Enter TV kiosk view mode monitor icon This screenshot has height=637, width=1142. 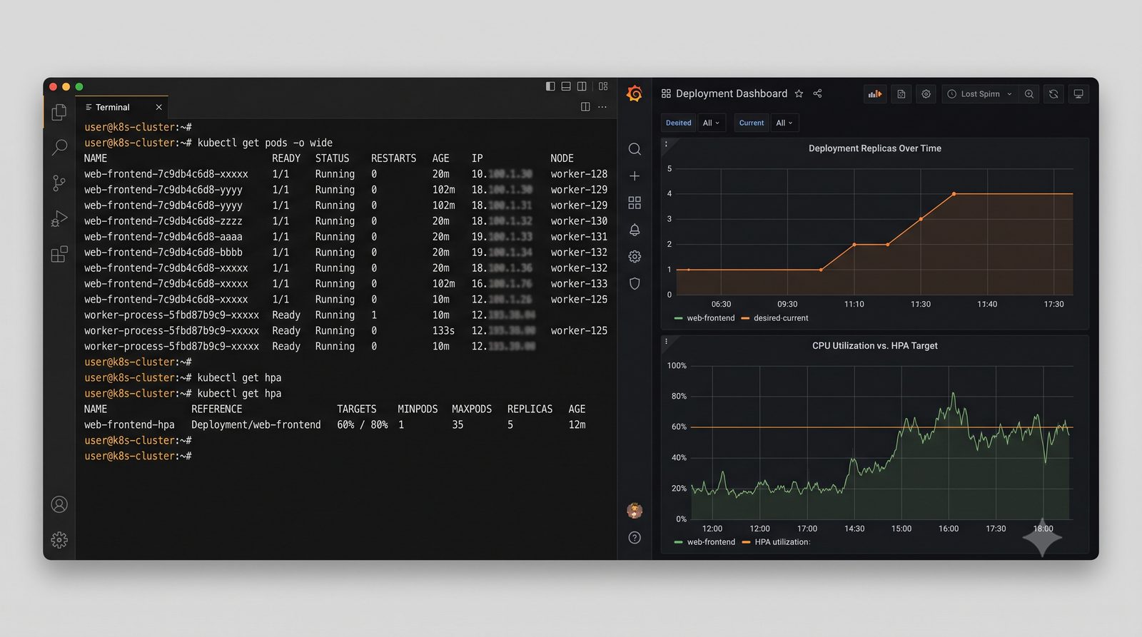pos(1078,94)
